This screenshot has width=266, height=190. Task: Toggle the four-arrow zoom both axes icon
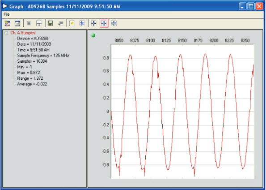[93, 23]
